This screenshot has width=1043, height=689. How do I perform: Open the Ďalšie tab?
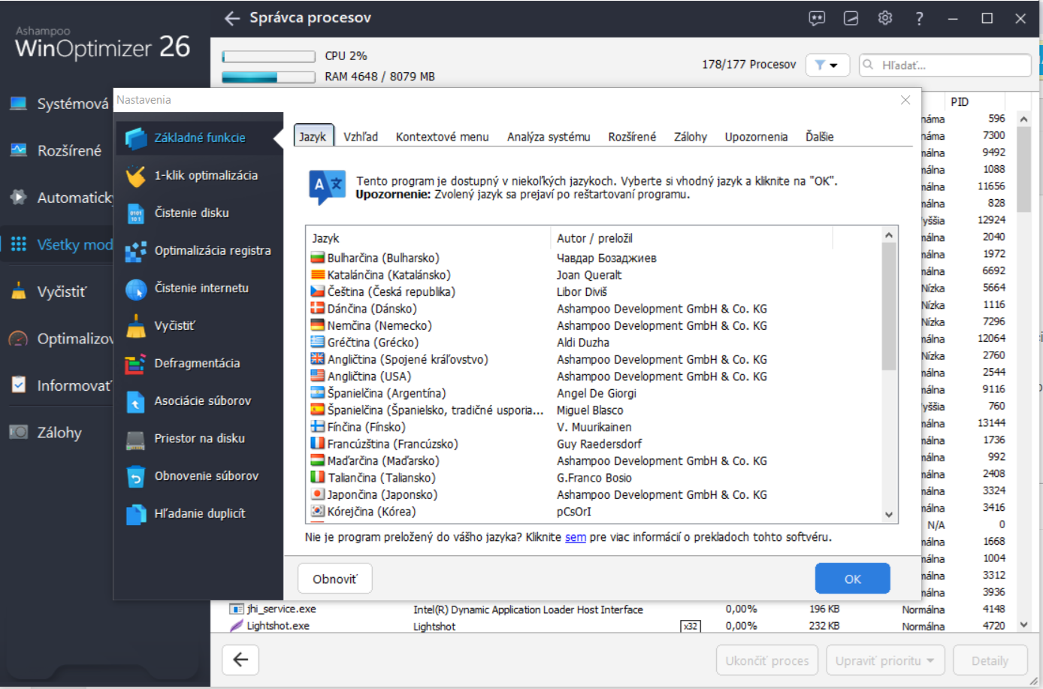(819, 137)
